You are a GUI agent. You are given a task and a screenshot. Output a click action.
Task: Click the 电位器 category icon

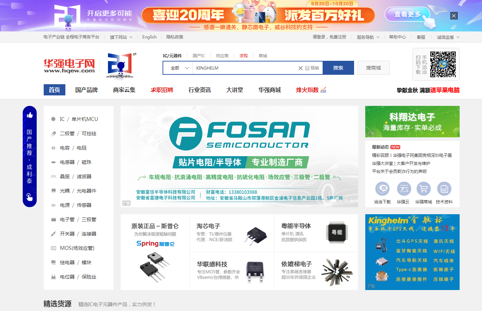[x=53, y=277]
